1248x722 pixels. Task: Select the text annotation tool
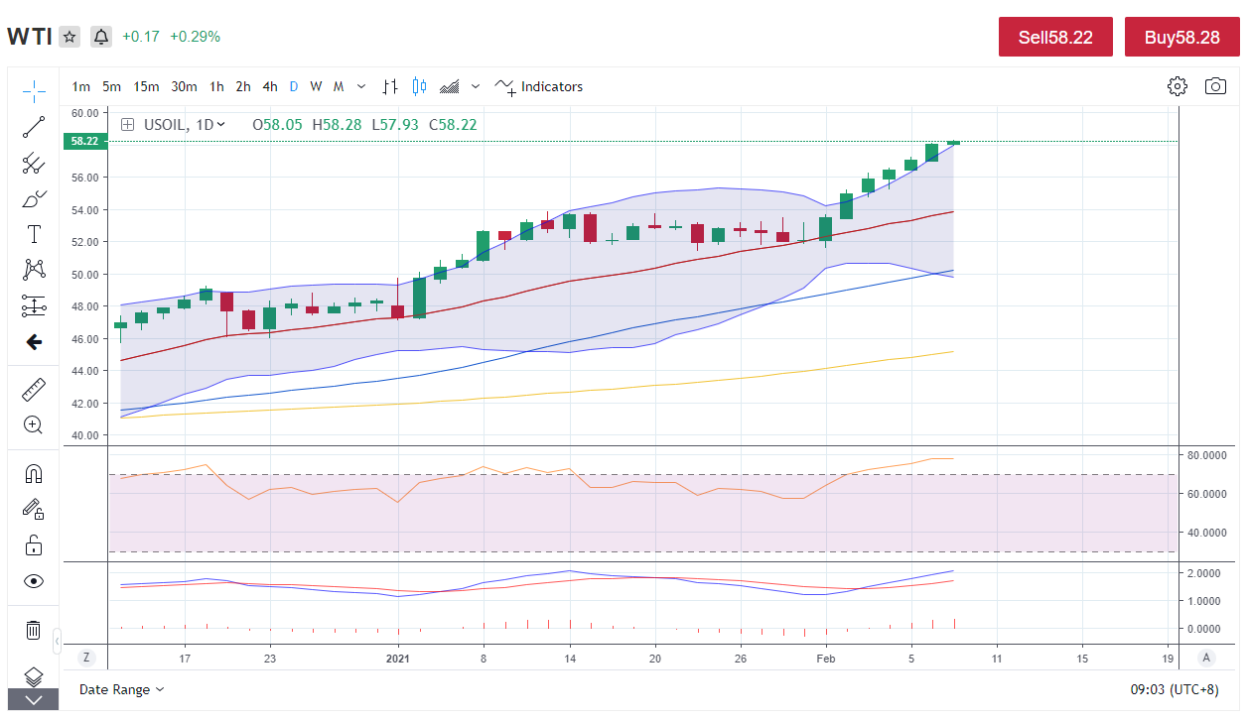[x=34, y=234]
